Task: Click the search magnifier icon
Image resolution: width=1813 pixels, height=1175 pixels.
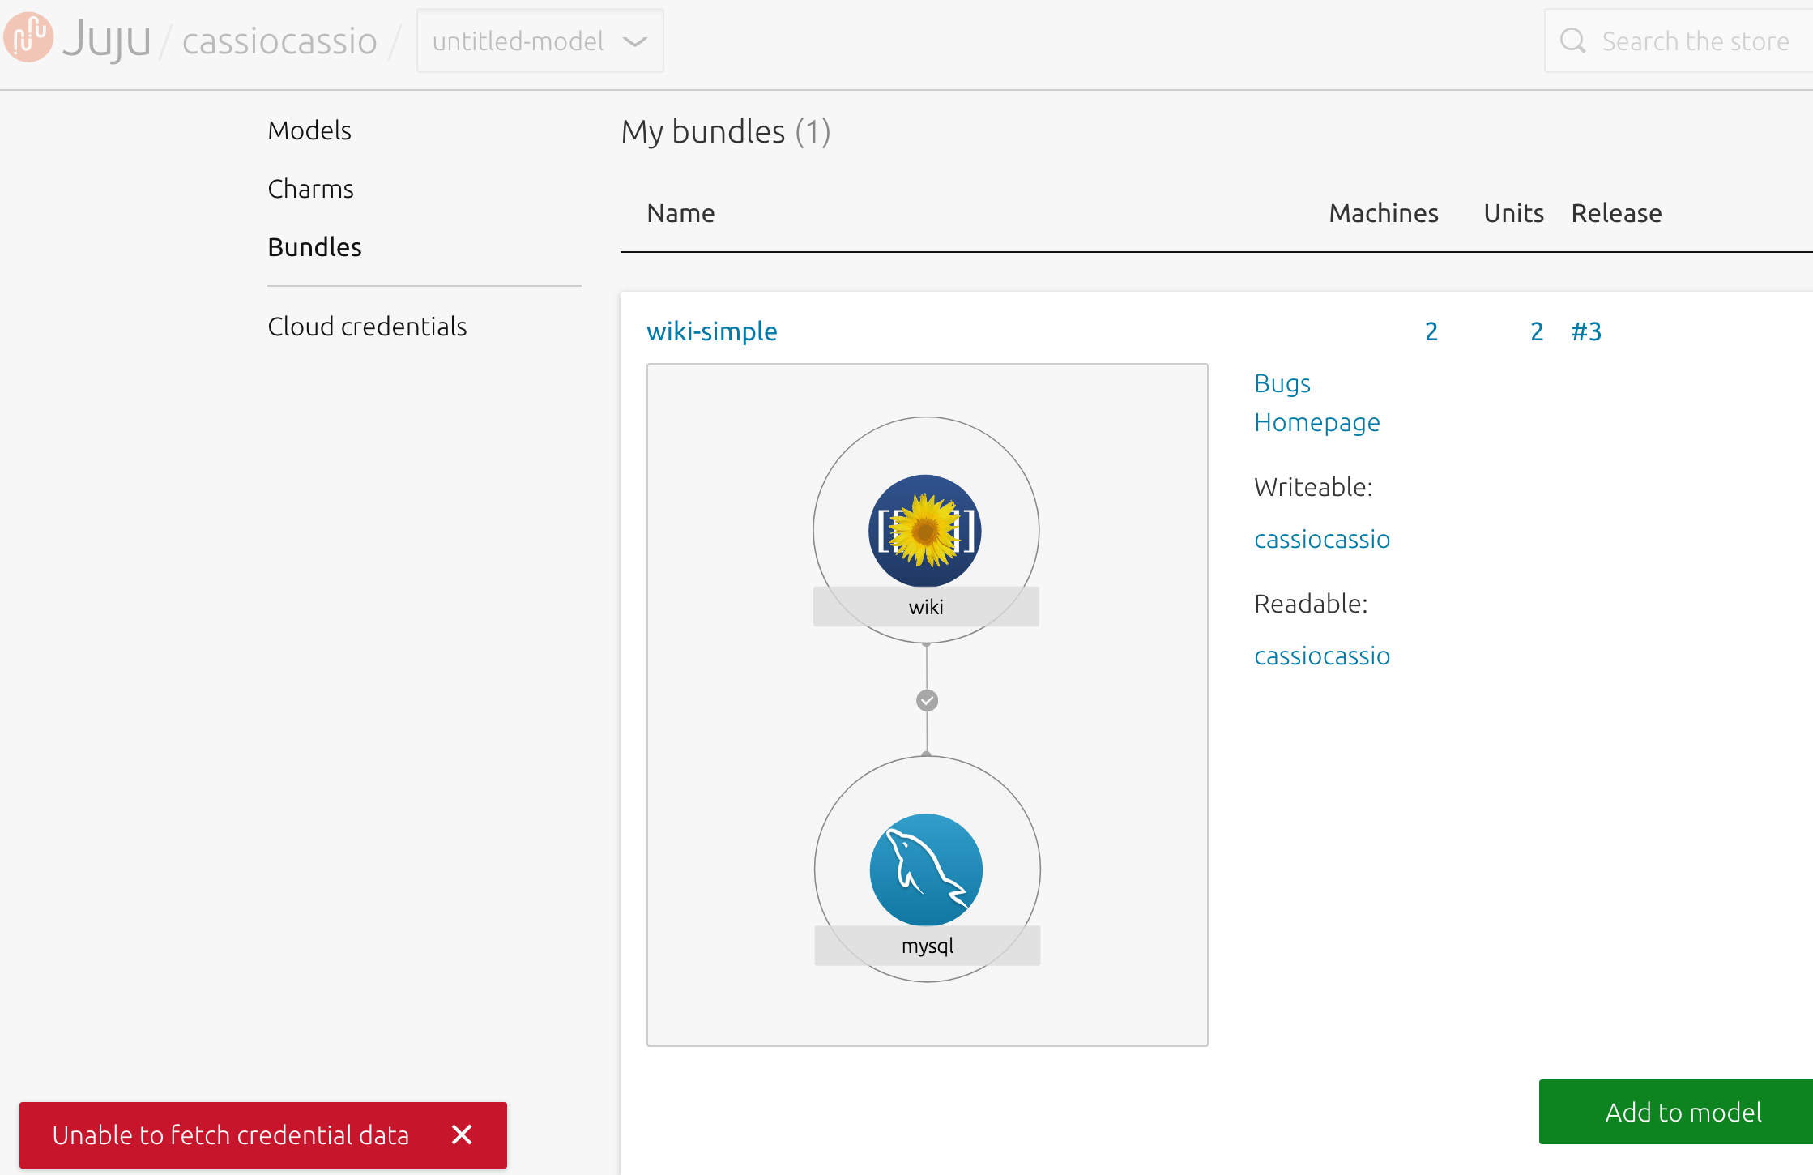Action: (x=1572, y=41)
